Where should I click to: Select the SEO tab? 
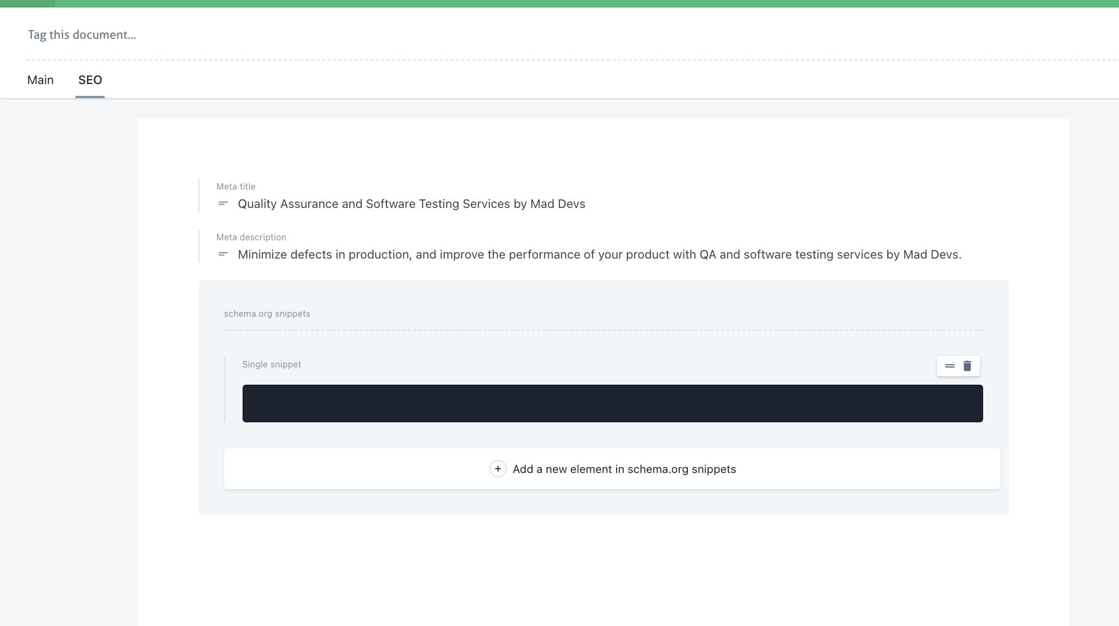pyautogui.click(x=89, y=80)
